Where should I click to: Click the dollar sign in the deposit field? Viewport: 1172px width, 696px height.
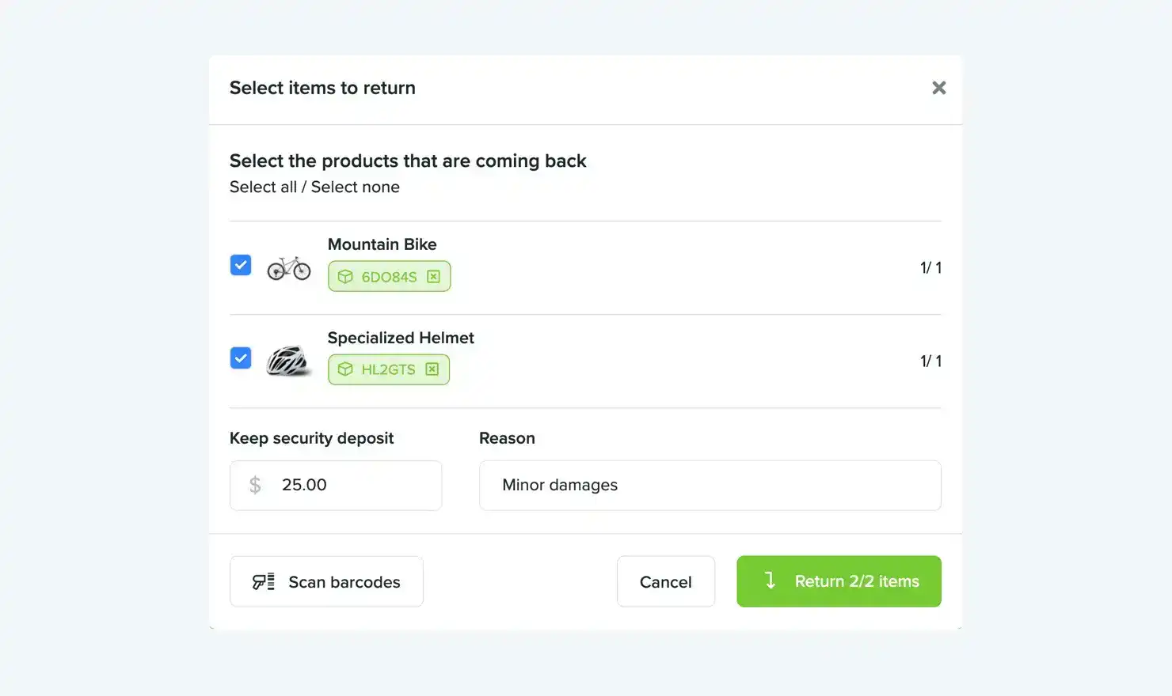[x=254, y=485]
